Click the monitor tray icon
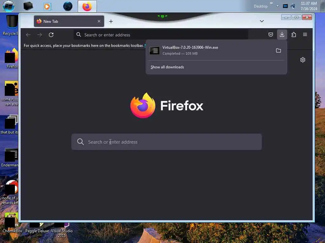Viewport: 325px width, 243px height. tap(285, 6)
